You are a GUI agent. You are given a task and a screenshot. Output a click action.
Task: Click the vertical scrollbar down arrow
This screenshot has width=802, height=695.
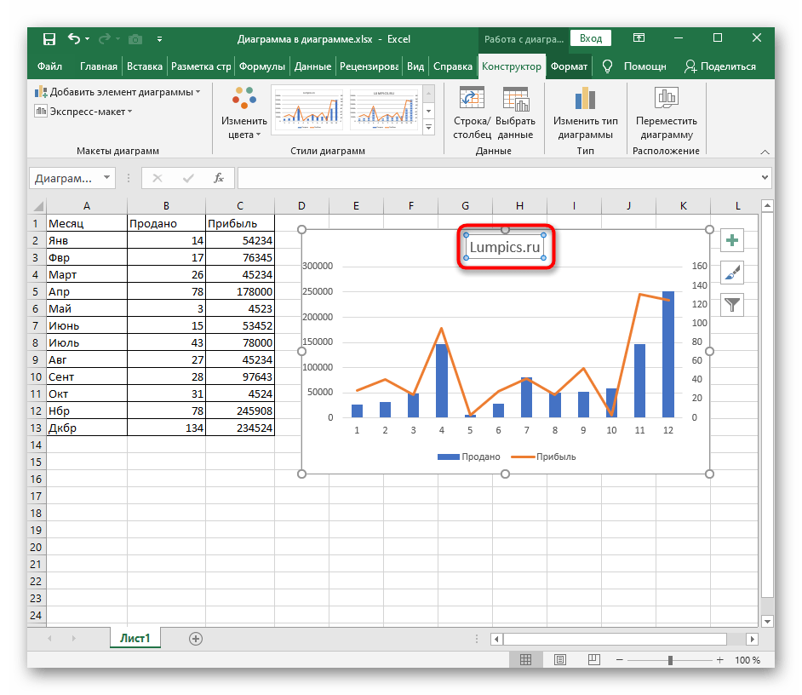pos(767,622)
